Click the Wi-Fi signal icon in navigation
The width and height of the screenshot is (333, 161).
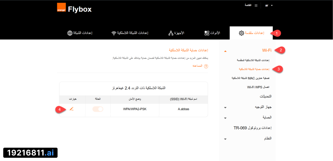pyautogui.click(x=114, y=33)
